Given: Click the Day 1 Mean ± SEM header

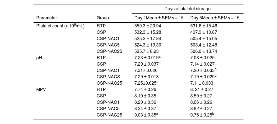Looking at the screenshot, I should [159, 18].
